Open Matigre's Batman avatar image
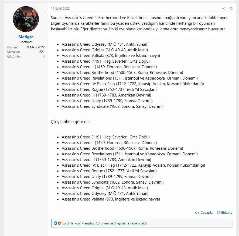 click(x=26, y=19)
